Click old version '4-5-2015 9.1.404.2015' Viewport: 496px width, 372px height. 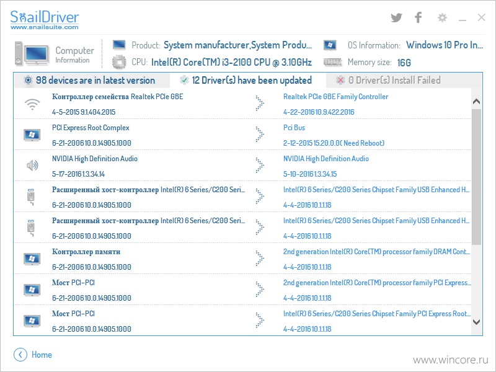point(84,112)
